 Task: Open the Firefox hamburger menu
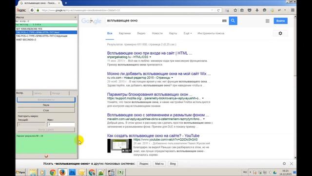[x=292, y=10]
